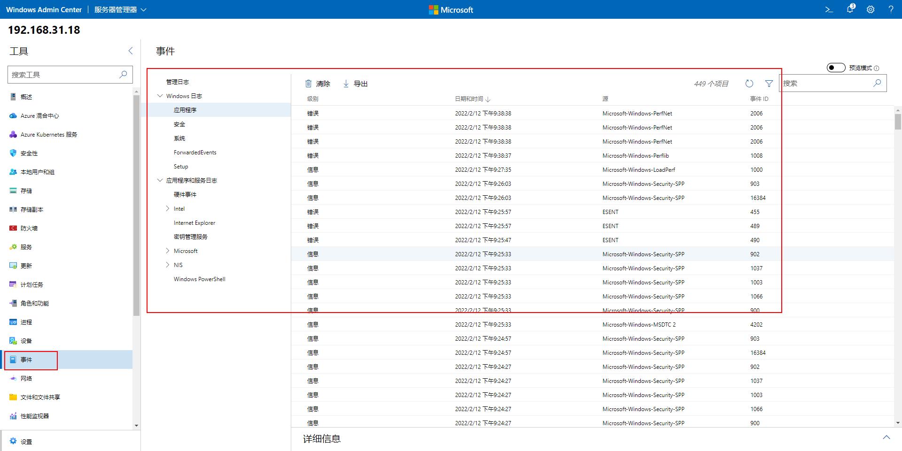Open the 计划任务 scheduled tasks tool

point(66,284)
